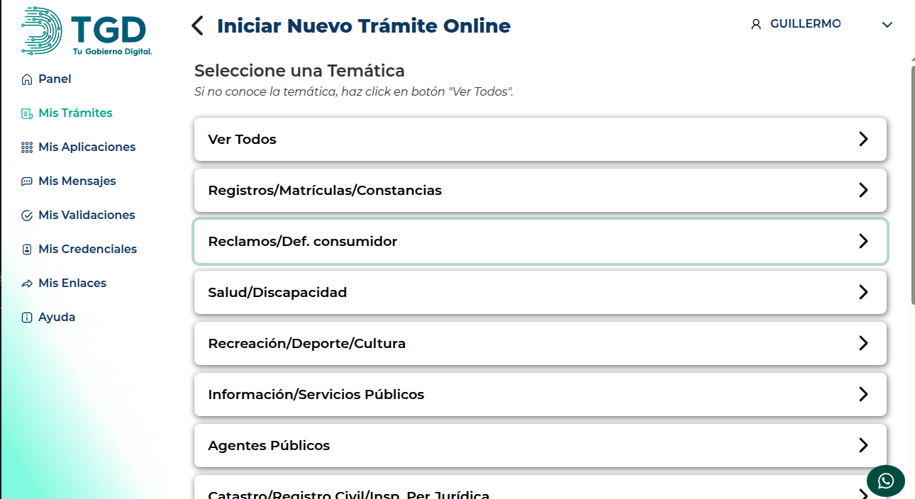
Task: Select the Agentes Públicos category
Action: point(540,445)
